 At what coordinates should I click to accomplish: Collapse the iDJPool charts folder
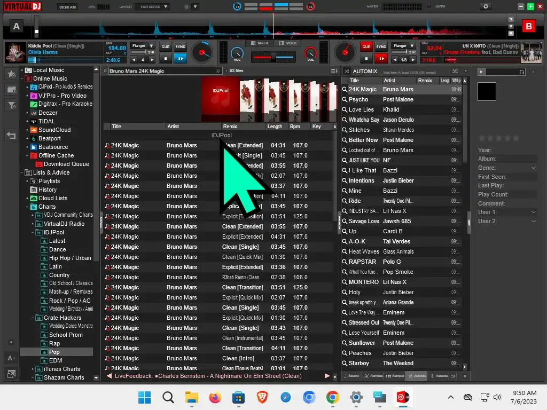click(x=33, y=233)
